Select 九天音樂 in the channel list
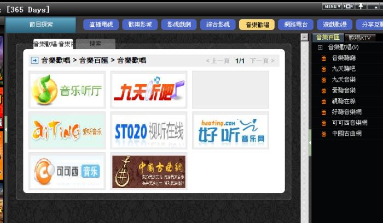The height and width of the screenshot is (223, 383). point(344,80)
